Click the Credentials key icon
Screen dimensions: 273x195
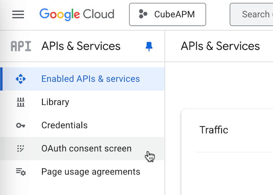(20, 125)
